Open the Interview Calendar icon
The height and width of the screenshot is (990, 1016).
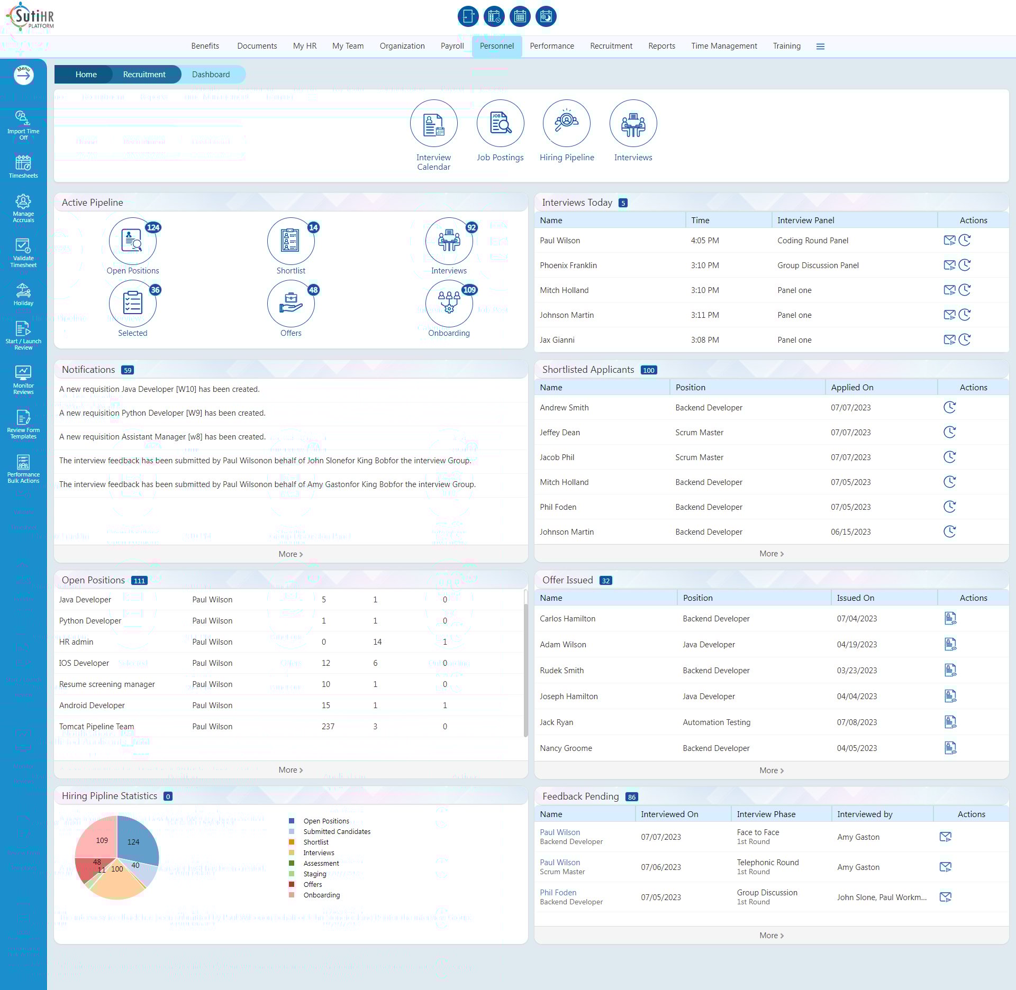(x=433, y=123)
